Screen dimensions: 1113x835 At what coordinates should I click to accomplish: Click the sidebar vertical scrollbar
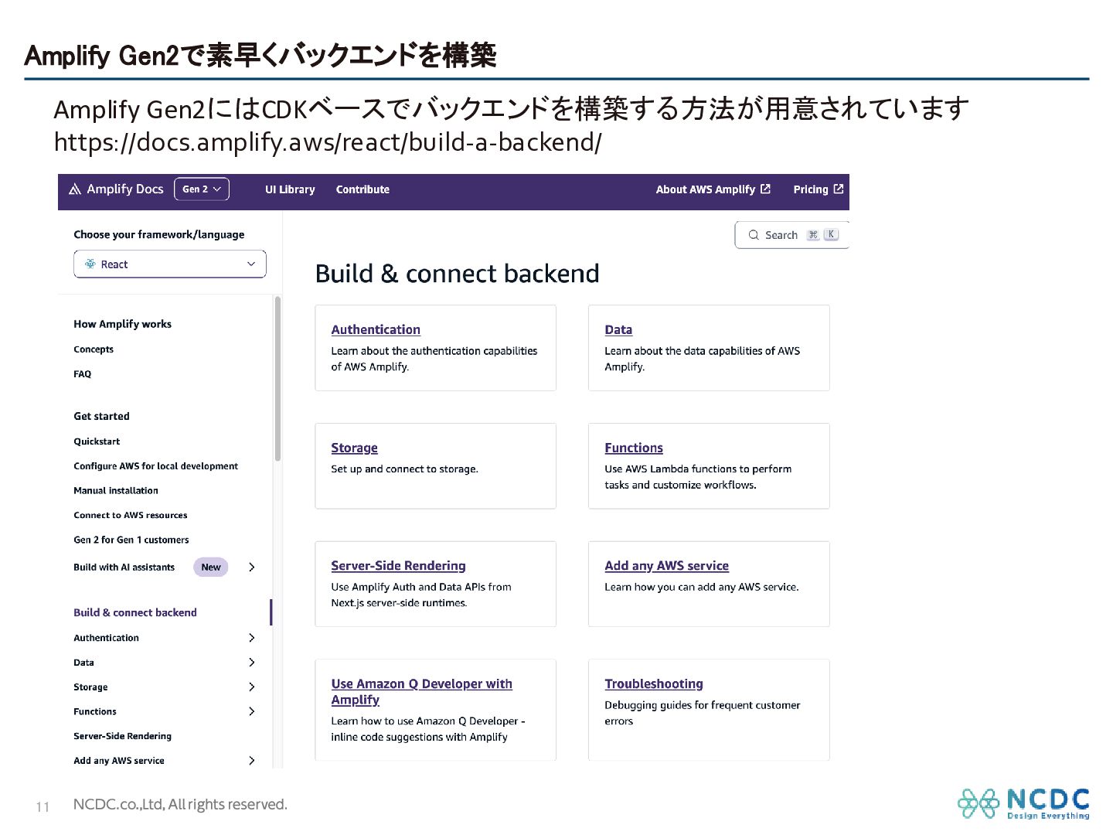(277, 379)
